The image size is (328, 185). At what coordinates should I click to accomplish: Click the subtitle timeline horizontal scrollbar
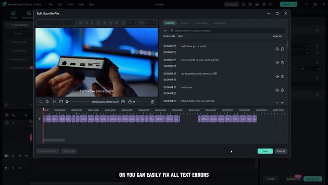pyautogui.click(x=54, y=140)
